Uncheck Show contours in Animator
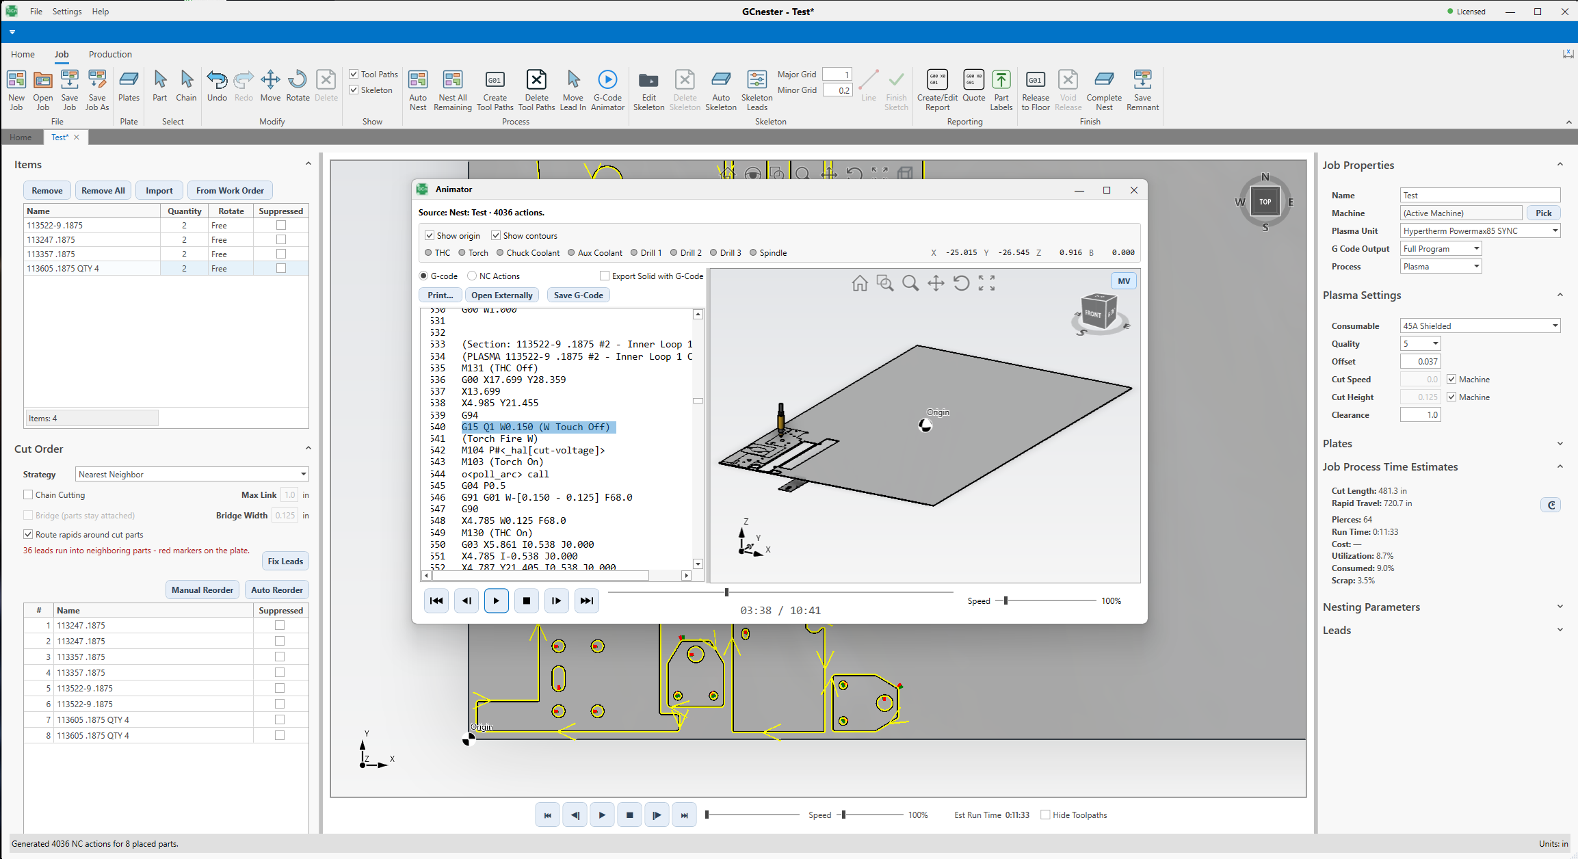 coord(496,235)
